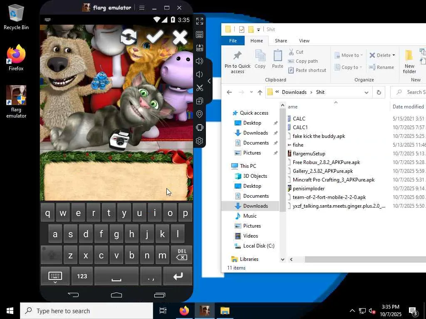Screen dimensions: 426x319
Task: Tap the 123 key on the keyboard
Action: pos(82,276)
